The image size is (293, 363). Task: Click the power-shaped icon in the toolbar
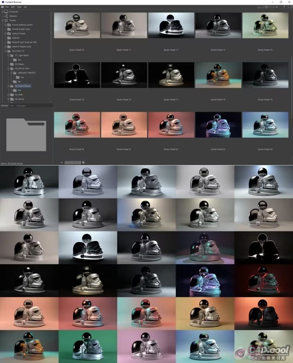click(270, 7)
